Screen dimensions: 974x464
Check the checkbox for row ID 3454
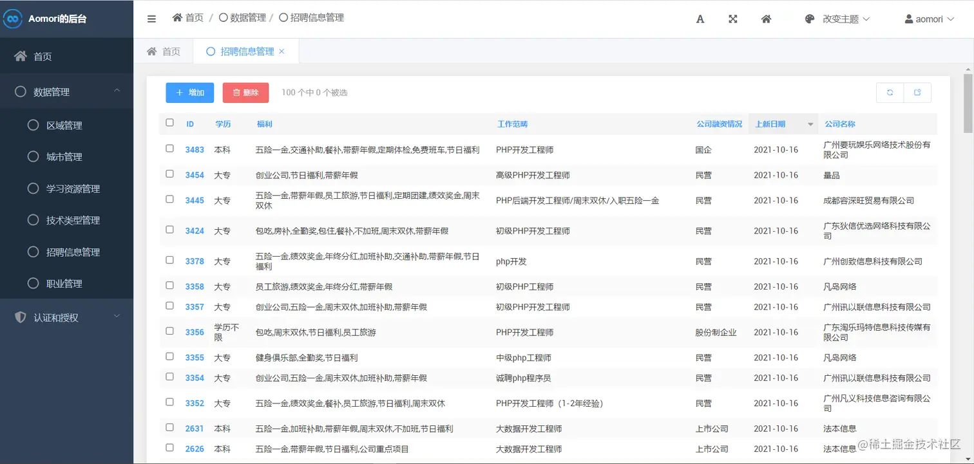(169, 174)
